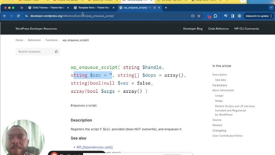Image resolution: width=275 pixels, height=155 pixels.
Task: Reload the wp_enqueue_script page
Action: pyautogui.click(x=18, y=16)
